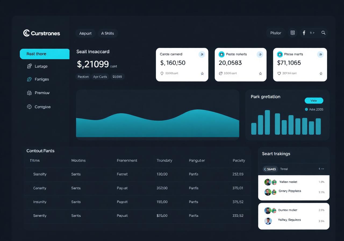This screenshot has width=344, height=241.
Task: Click the Curstrones logo icon
Action: click(26, 33)
